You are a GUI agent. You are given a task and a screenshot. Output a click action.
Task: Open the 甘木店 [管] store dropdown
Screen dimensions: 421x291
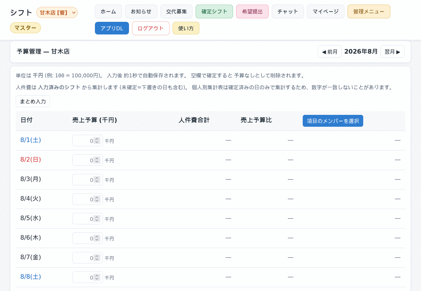click(x=57, y=13)
